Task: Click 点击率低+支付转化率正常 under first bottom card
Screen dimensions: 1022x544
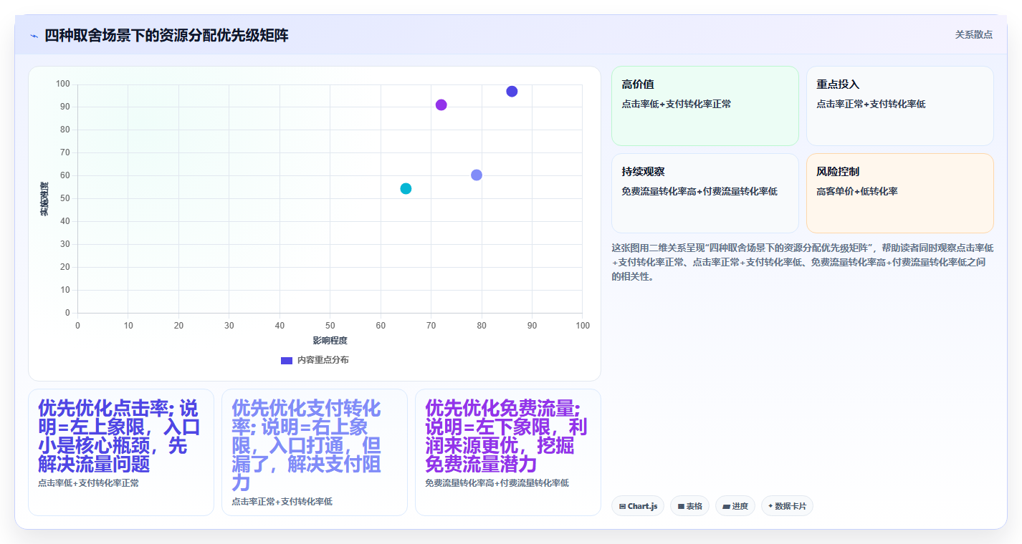Action: point(89,483)
